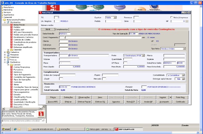Click Faixa pagamentos icon
This screenshot has height=134, width=203.
(x=11, y=92)
